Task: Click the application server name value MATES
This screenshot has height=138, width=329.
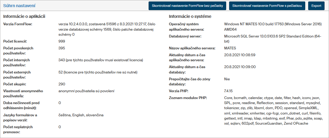Action: click(x=230, y=48)
